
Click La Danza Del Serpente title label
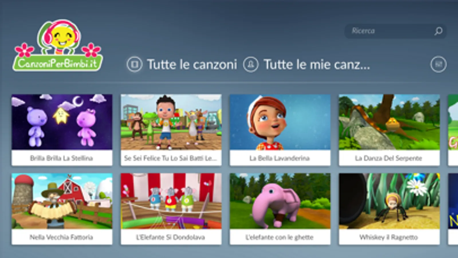pyautogui.click(x=389, y=158)
